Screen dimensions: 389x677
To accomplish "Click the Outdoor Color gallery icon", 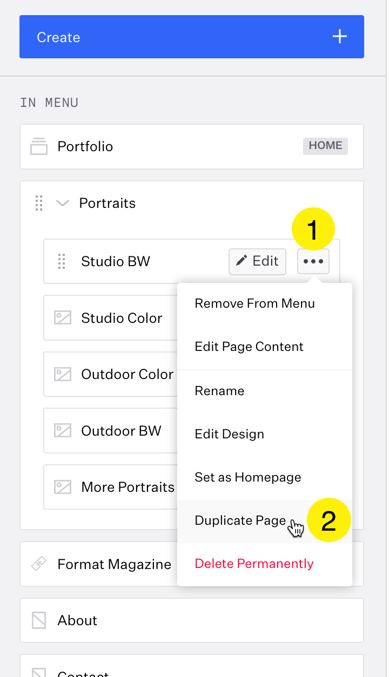I will [x=63, y=374].
